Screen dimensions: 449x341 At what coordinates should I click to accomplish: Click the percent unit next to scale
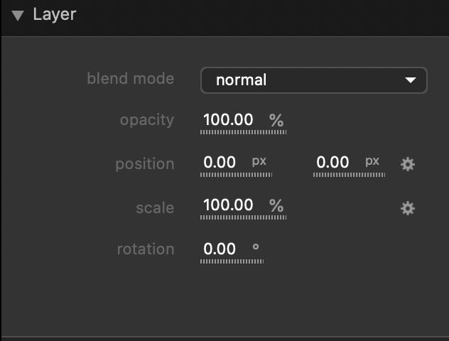pyautogui.click(x=276, y=205)
